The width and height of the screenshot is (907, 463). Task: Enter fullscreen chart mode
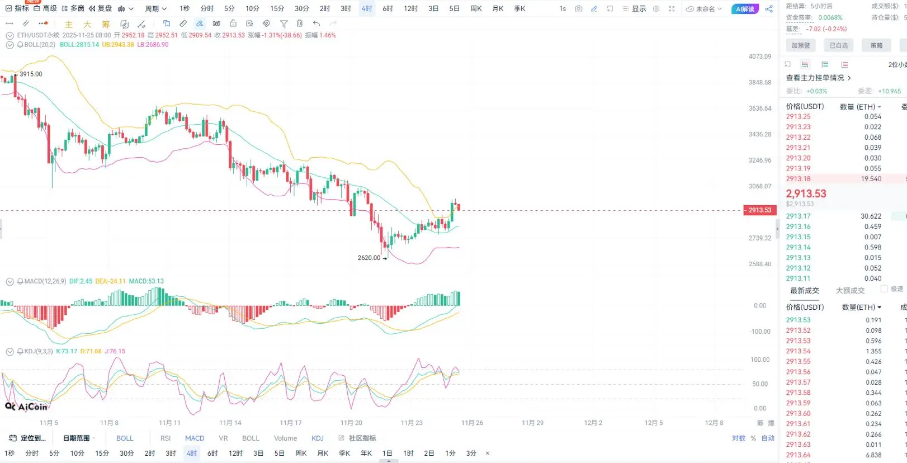672,8
